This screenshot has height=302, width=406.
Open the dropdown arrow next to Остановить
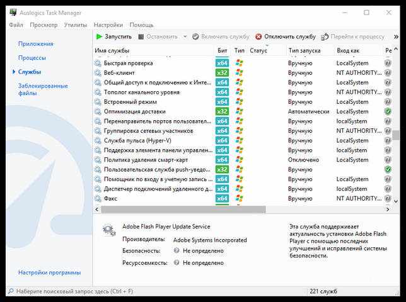coord(185,36)
